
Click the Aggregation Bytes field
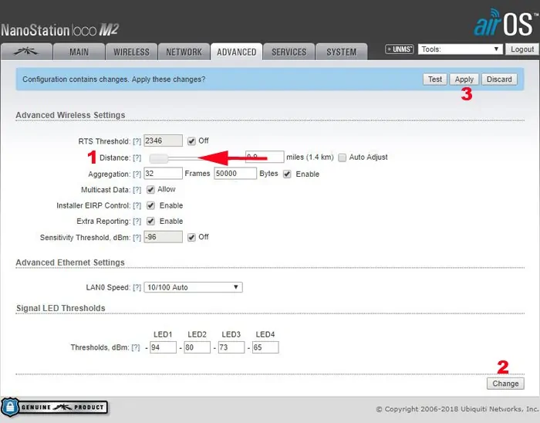(x=235, y=173)
